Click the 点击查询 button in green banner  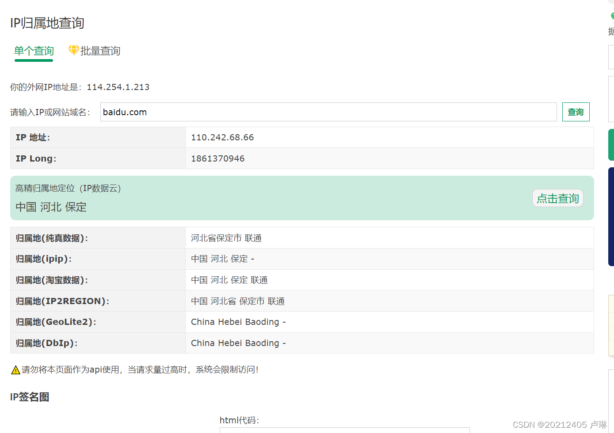[558, 198]
